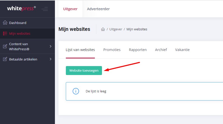The width and height of the screenshot is (223, 124).
Task: Click the info icon in empty list notice
Action: coord(76,91)
